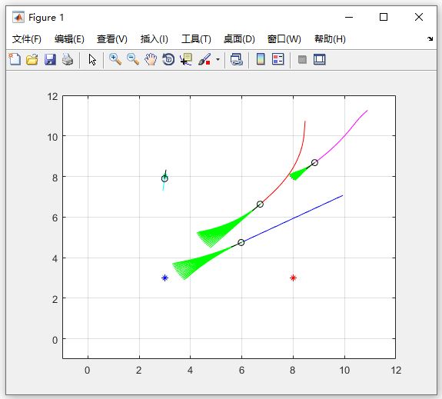Click the Link Plot icon

click(237, 59)
